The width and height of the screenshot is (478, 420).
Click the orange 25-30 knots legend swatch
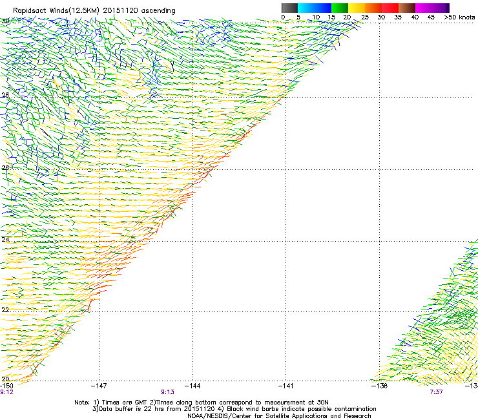tap(373, 8)
